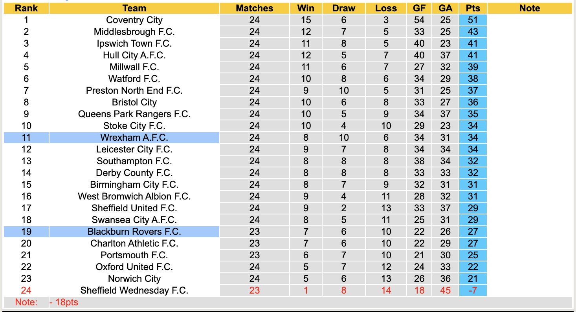Viewport: 576px width, 312px height.
Task: Click Coventry City's 51 points cell
Action: pyautogui.click(x=473, y=20)
